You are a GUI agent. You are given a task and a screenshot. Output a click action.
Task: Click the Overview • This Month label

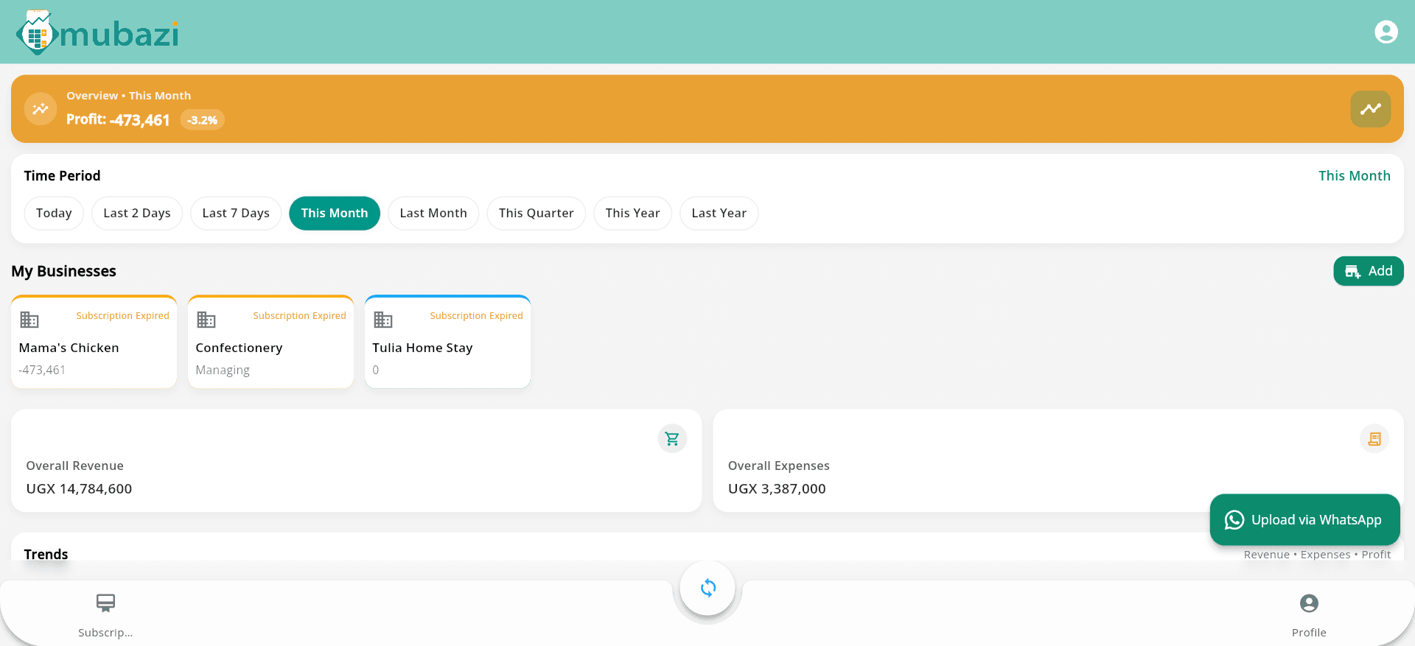point(128,96)
